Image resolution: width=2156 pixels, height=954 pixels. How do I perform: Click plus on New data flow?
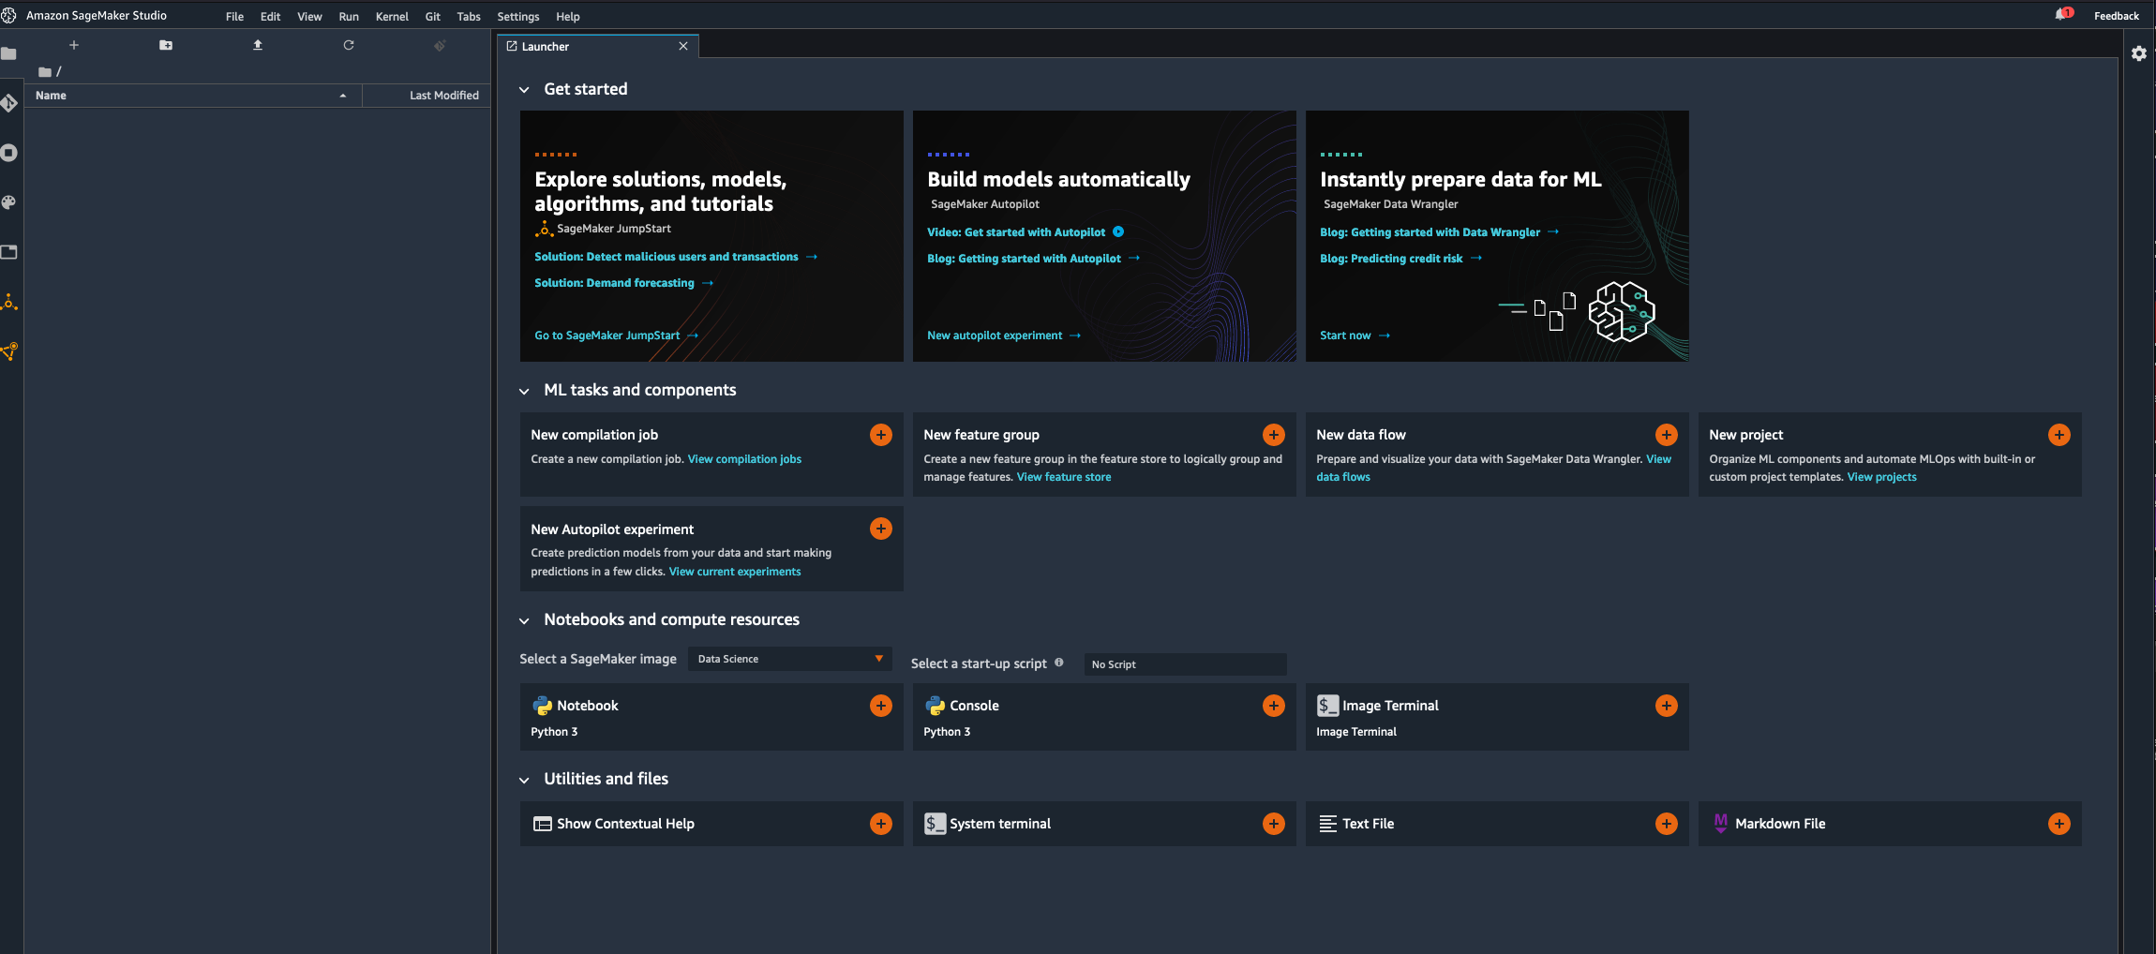tap(1667, 435)
